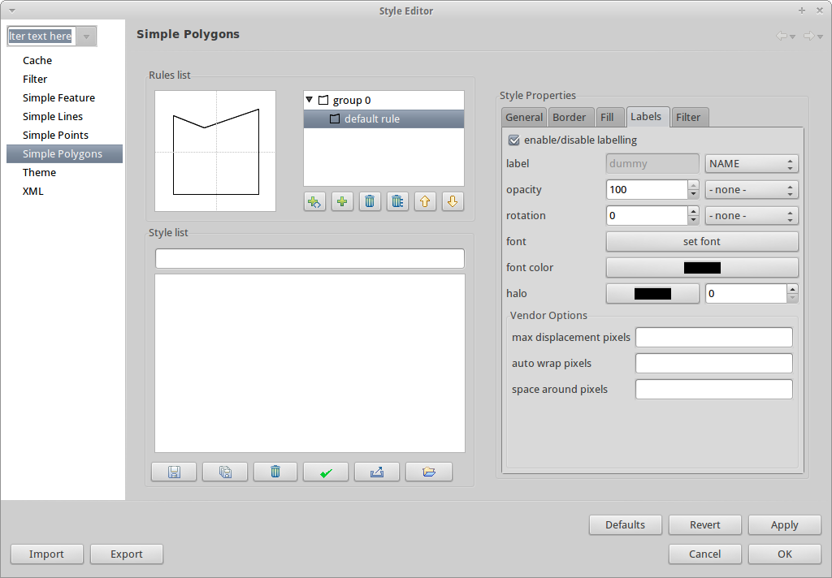
Task: Open the halo color black swatch
Action: (652, 294)
